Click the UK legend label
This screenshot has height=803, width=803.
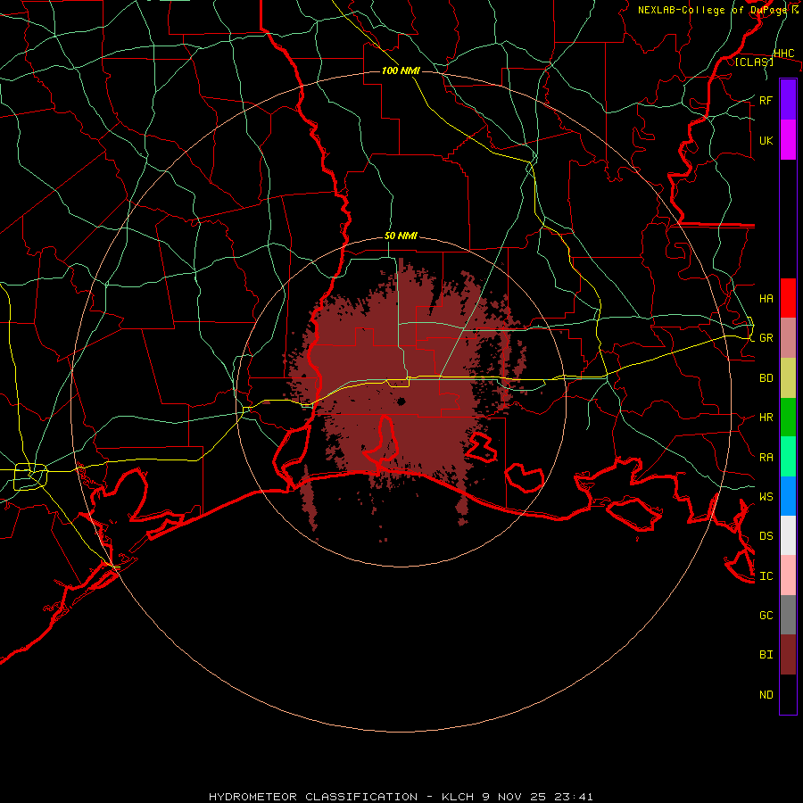[x=766, y=140]
